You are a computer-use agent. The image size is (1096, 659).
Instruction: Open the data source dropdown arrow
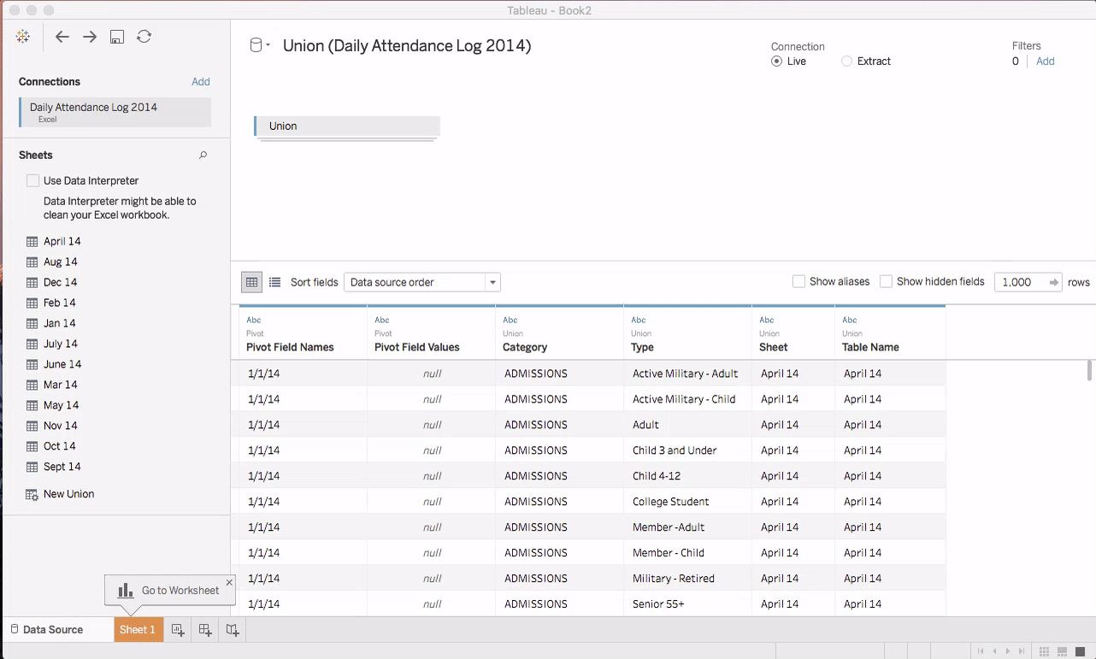pyautogui.click(x=268, y=46)
